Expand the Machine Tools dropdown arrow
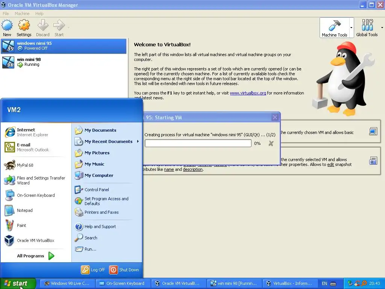This screenshot has width=385, height=289. [352, 27]
